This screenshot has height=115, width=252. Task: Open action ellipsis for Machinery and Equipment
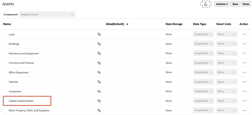coord(244,53)
